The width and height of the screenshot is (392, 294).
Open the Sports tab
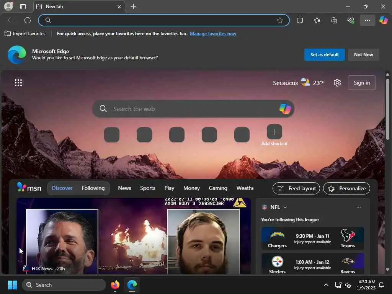(x=147, y=188)
